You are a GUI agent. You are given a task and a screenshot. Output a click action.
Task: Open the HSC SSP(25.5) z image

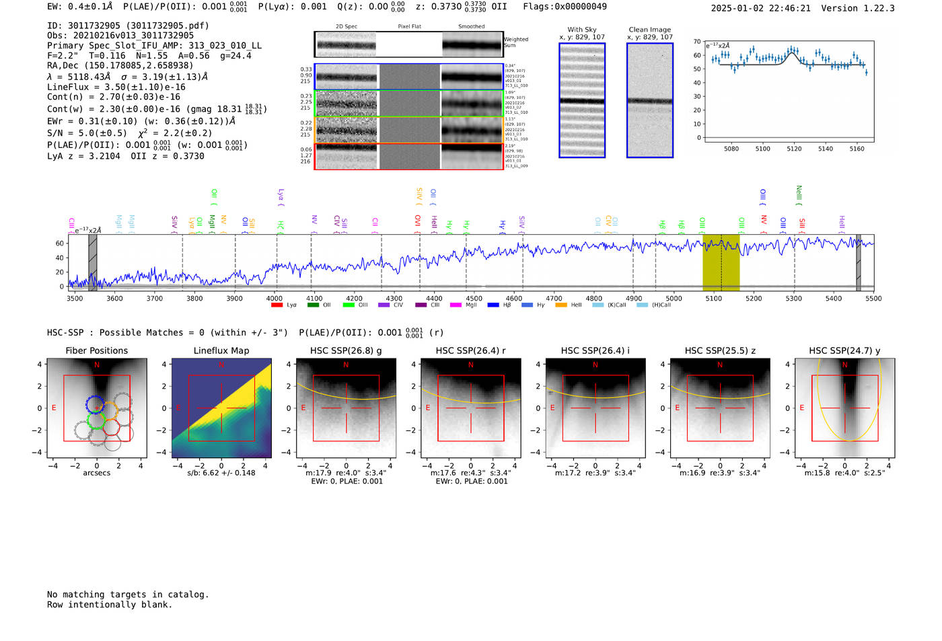[720, 408]
